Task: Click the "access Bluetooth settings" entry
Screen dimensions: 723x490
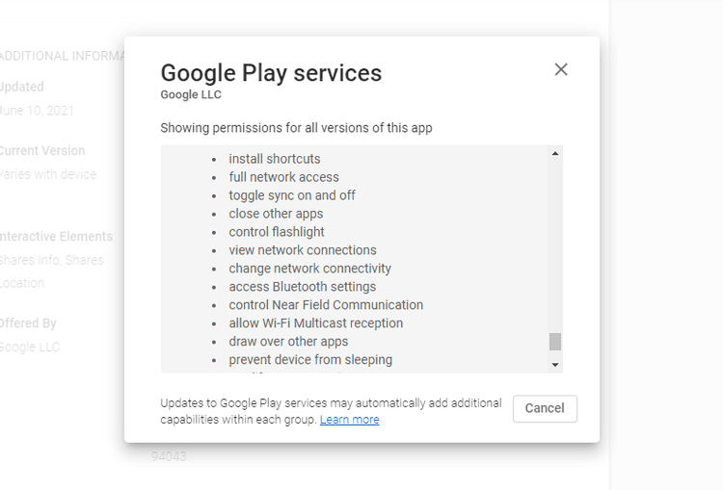Action: [303, 287]
